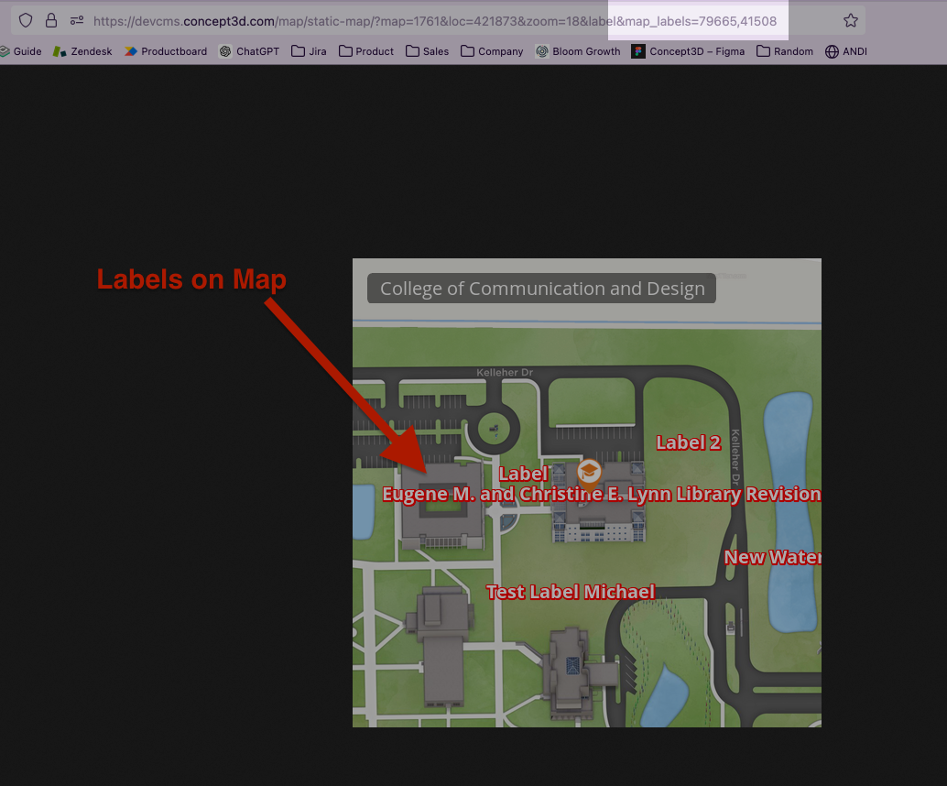
Task: Open the Productboard bookmark
Action: pos(165,51)
